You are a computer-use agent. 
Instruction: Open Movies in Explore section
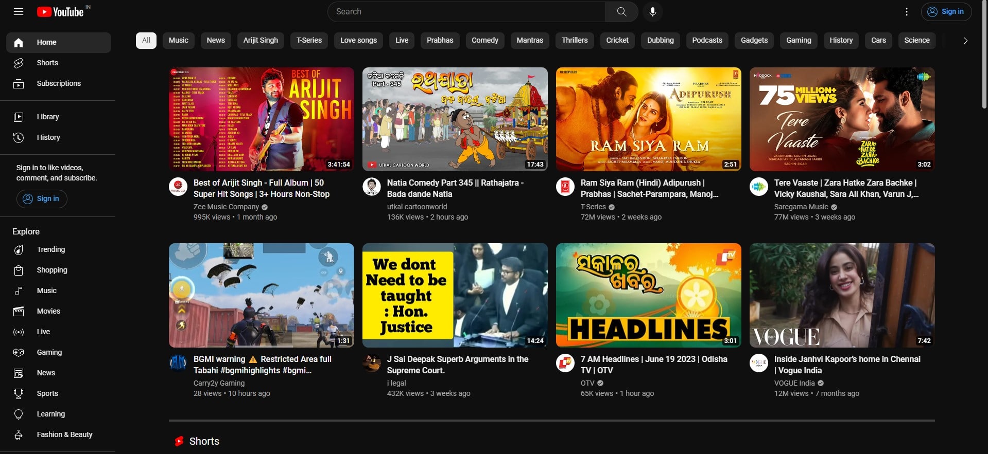[x=59, y=311]
